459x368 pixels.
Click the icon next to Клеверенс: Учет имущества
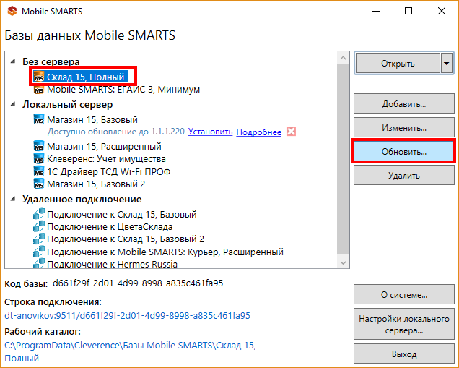[39, 159]
